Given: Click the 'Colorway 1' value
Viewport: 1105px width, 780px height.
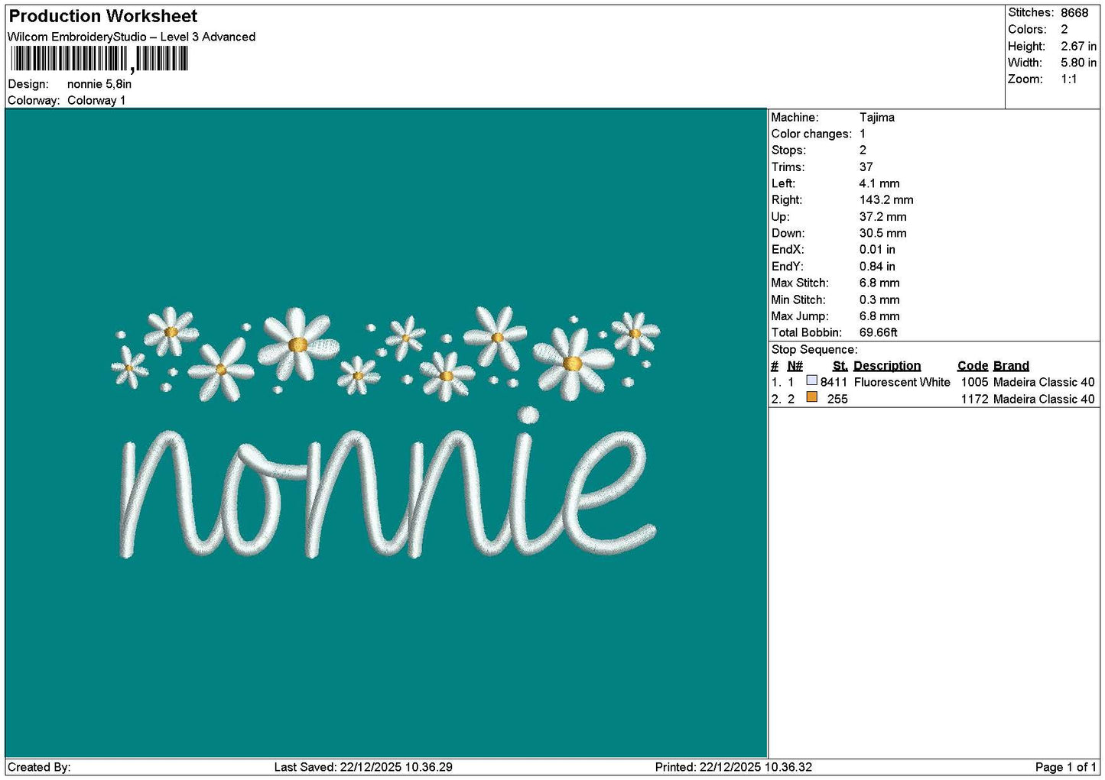Looking at the screenshot, I should pos(96,101).
